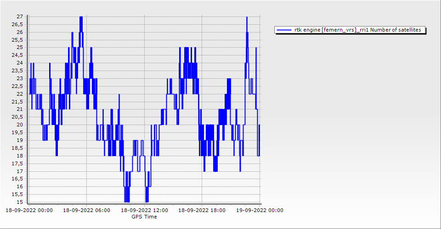The image size is (441, 229).
Task: Select the y-axis tick label 21
Action: pos(20,109)
